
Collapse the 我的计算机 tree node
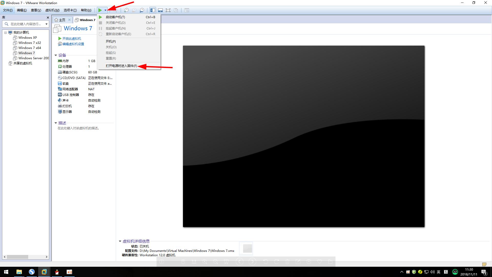(5, 33)
